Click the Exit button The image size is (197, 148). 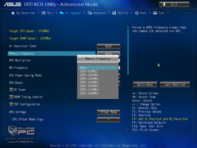(x=174, y=4)
